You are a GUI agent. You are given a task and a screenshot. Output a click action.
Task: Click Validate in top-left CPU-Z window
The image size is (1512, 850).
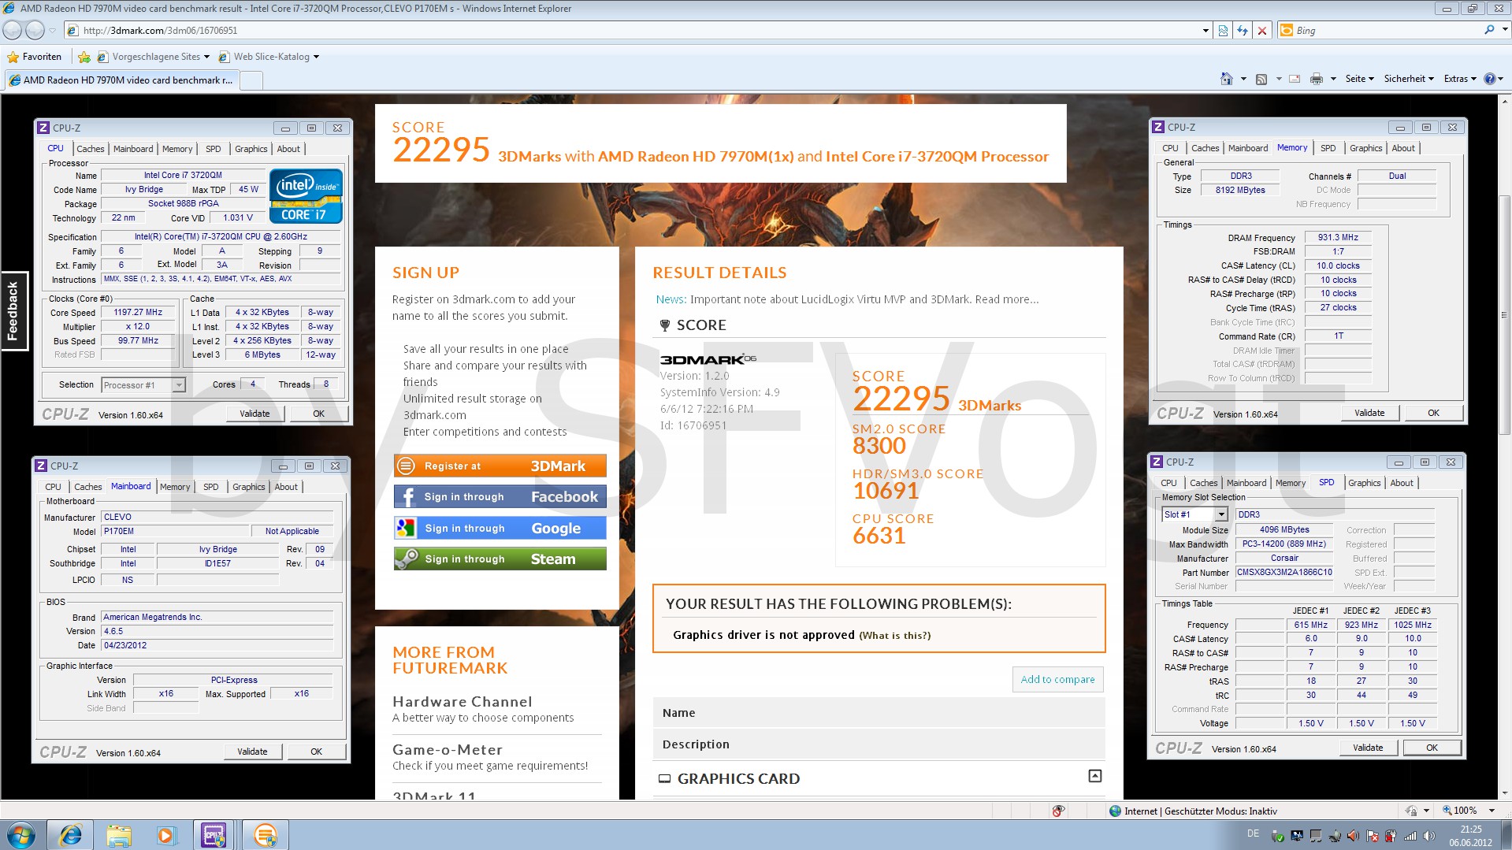pyautogui.click(x=254, y=414)
